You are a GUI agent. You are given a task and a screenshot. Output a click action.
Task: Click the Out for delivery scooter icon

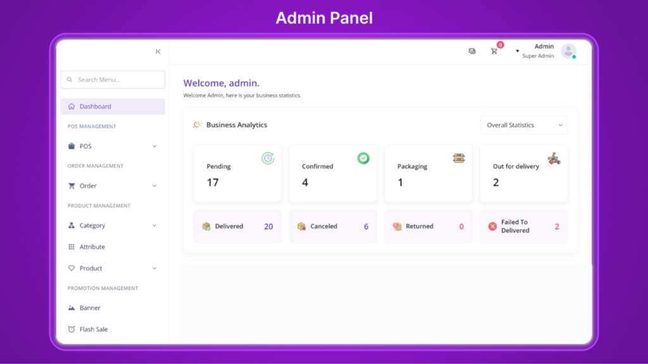point(554,158)
